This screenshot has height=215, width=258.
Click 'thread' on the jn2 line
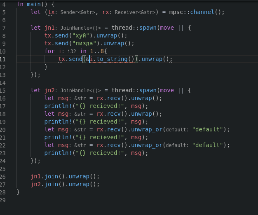[122, 90]
